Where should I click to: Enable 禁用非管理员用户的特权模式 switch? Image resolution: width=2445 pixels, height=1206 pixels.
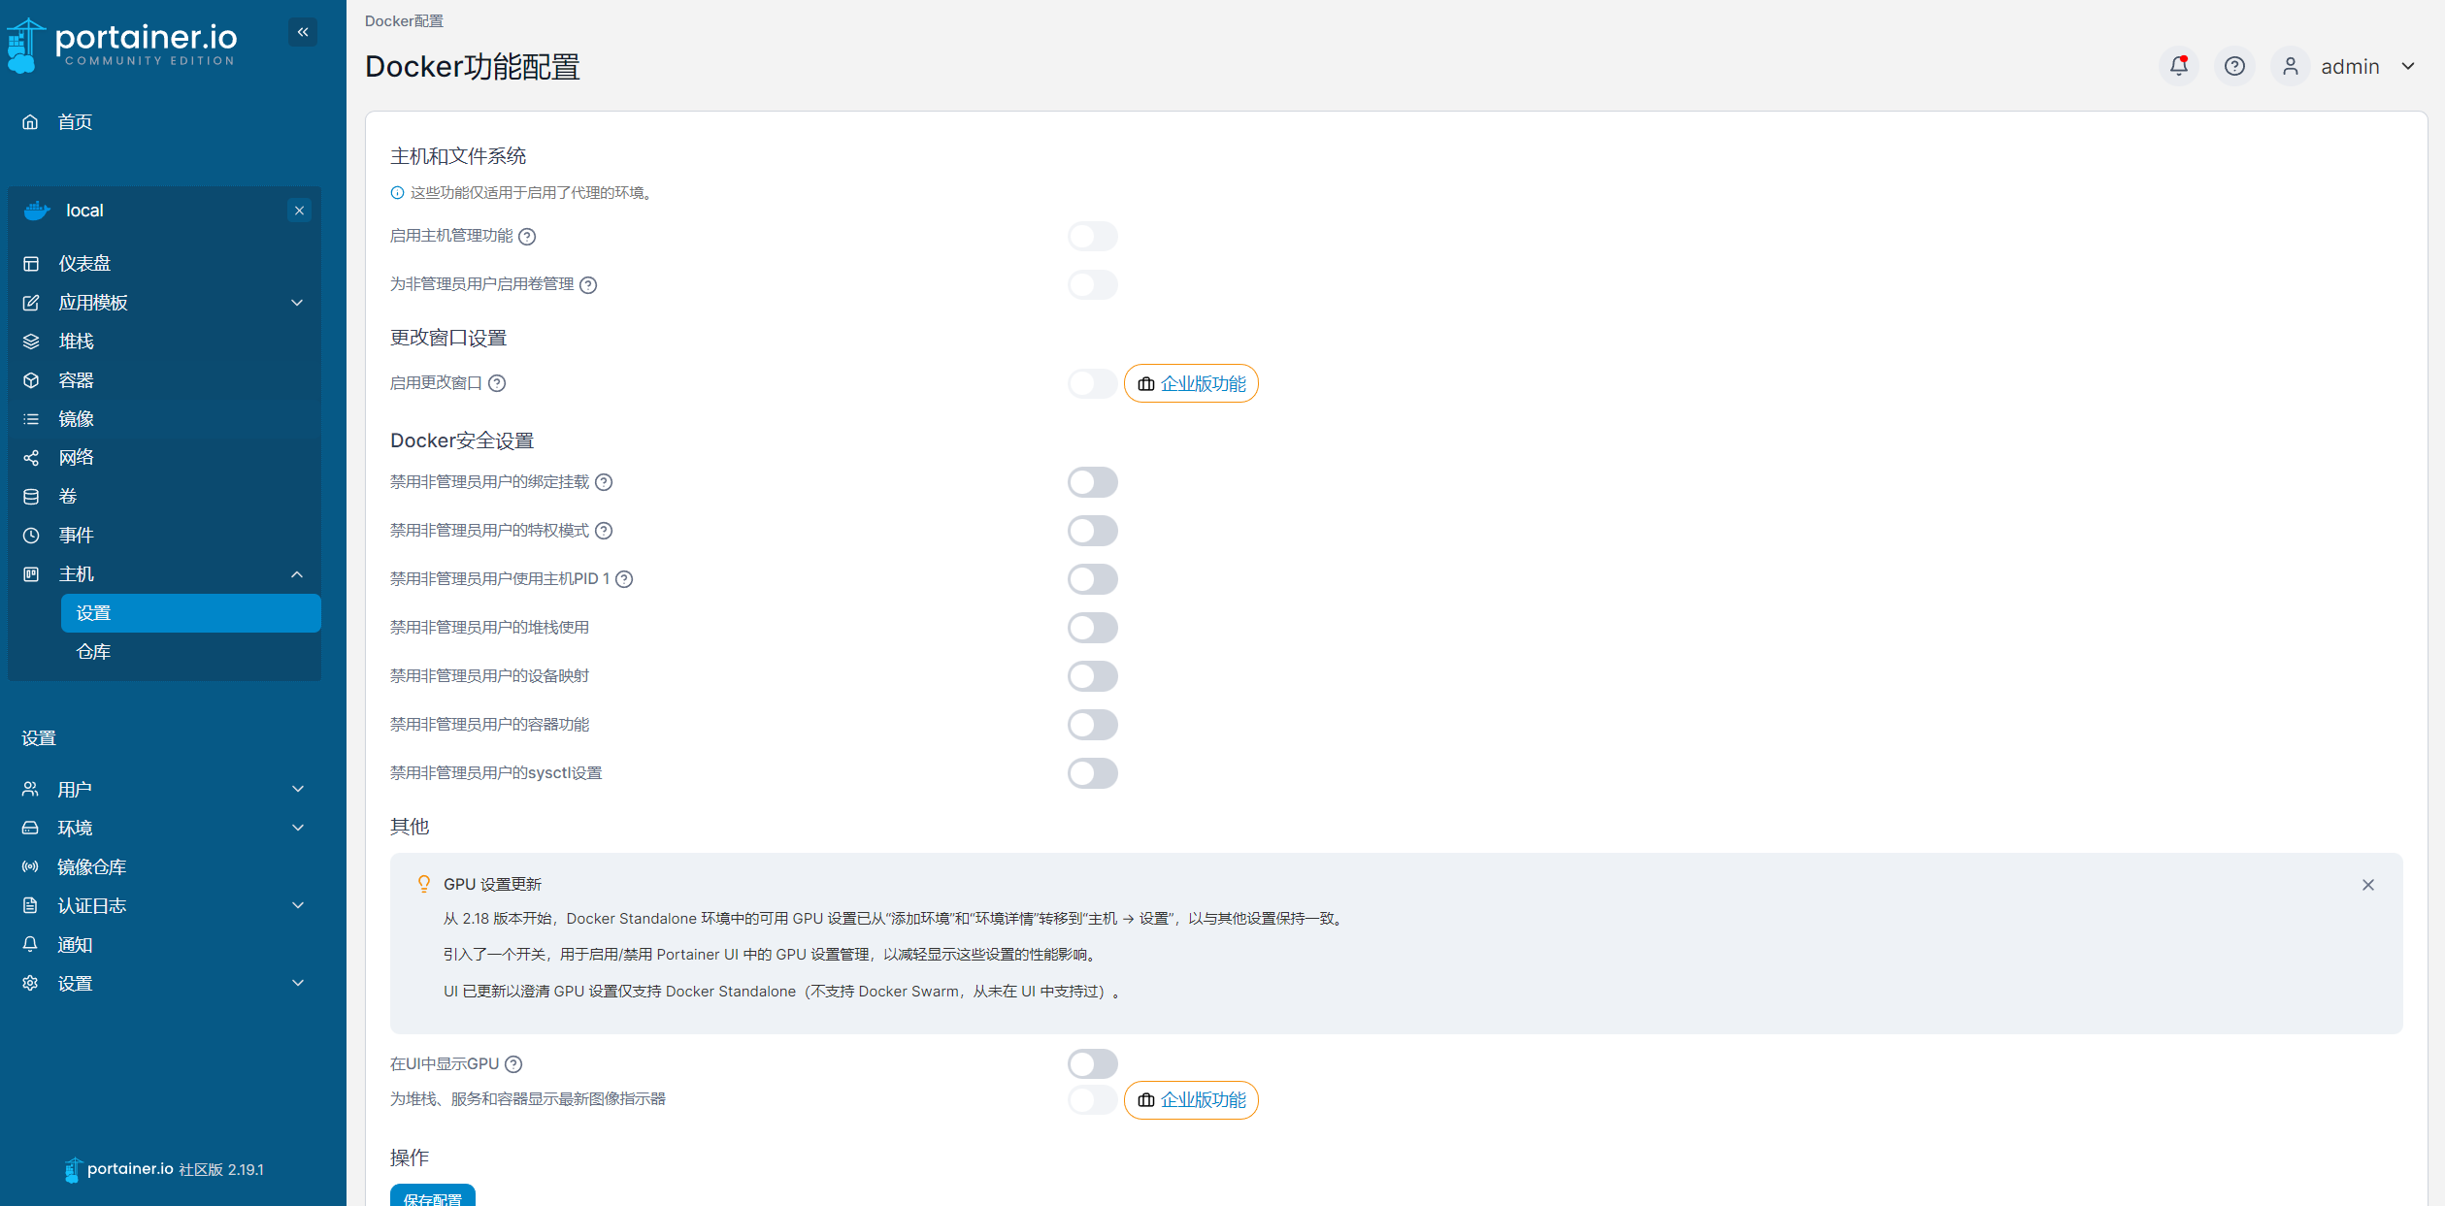click(x=1092, y=531)
